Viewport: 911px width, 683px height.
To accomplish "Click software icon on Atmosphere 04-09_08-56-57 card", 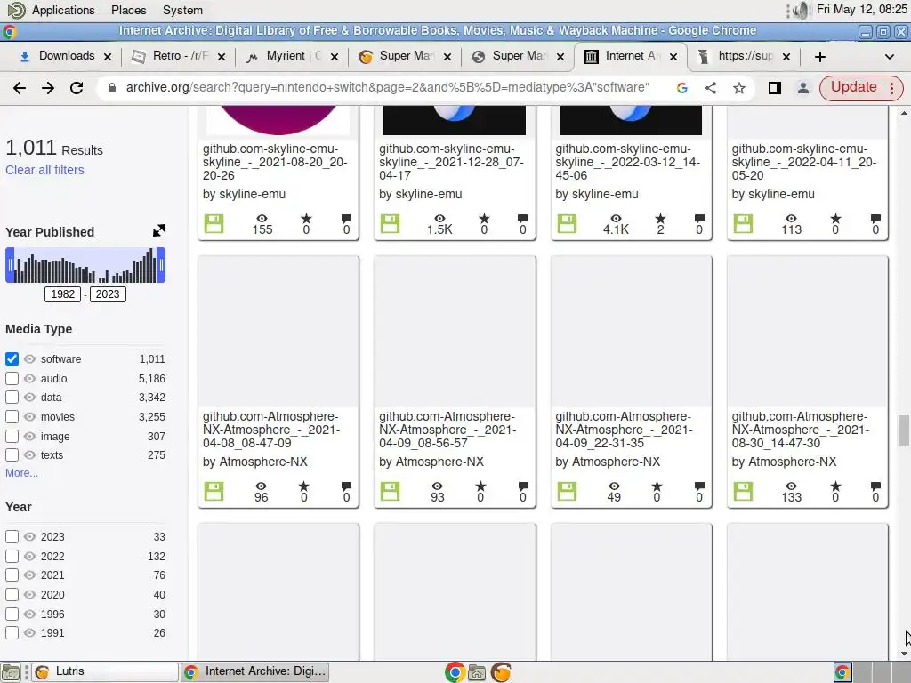I will pyautogui.click(x=390, y=491).
